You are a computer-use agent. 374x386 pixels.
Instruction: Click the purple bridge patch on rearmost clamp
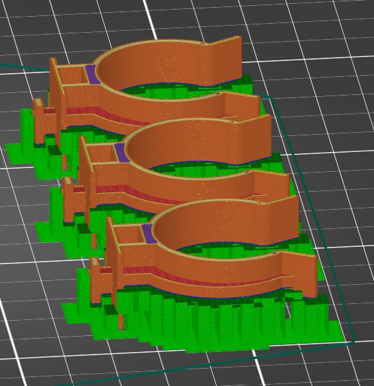[92, 74]
